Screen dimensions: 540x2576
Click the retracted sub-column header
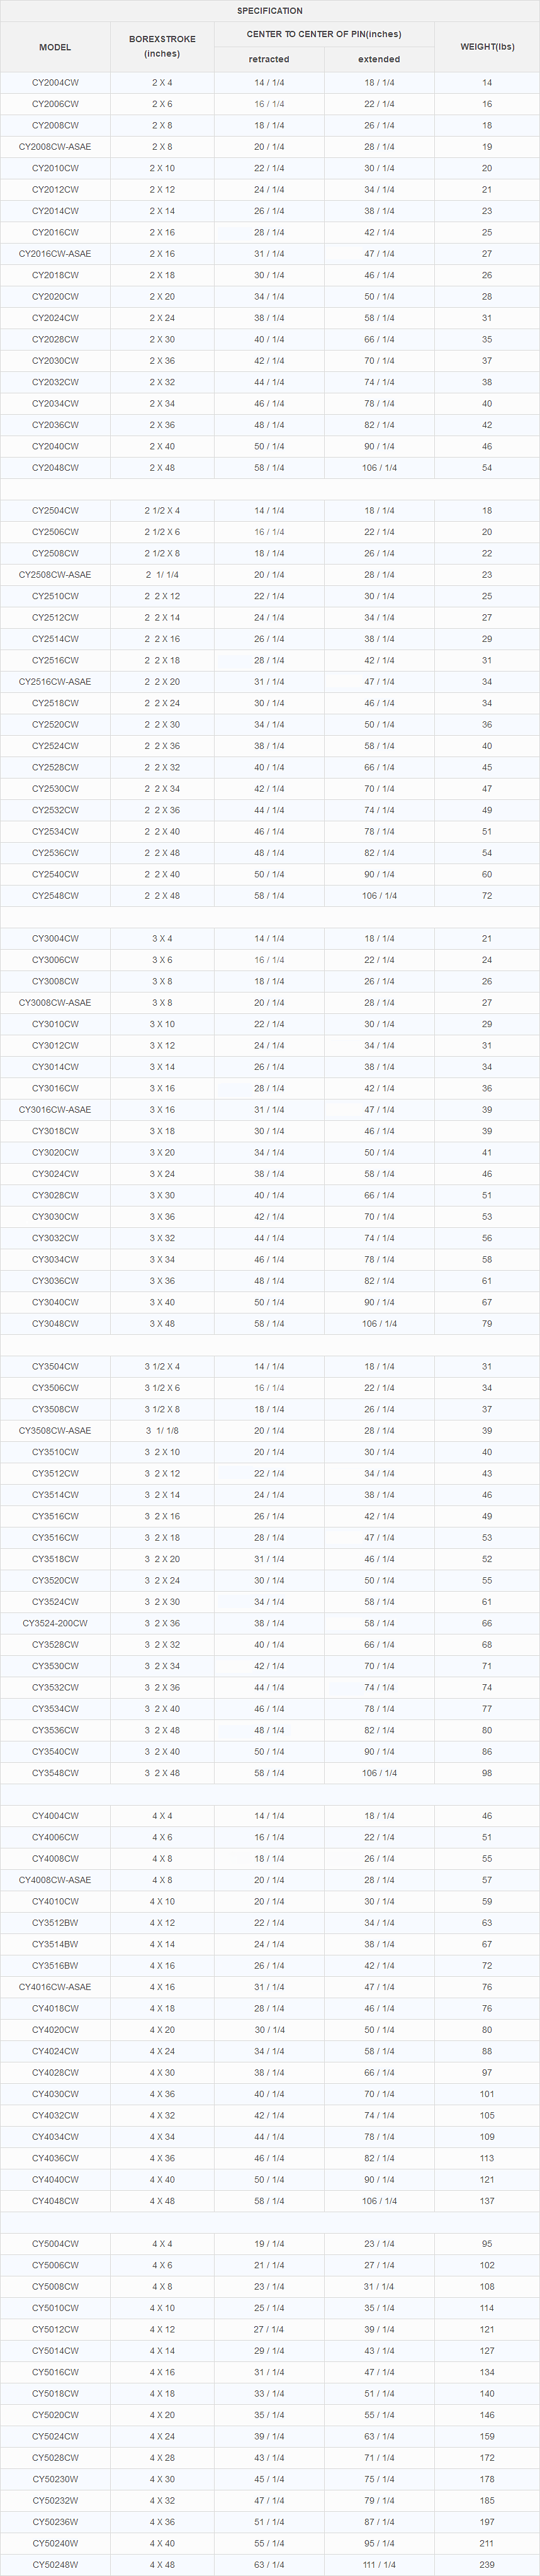269,59
